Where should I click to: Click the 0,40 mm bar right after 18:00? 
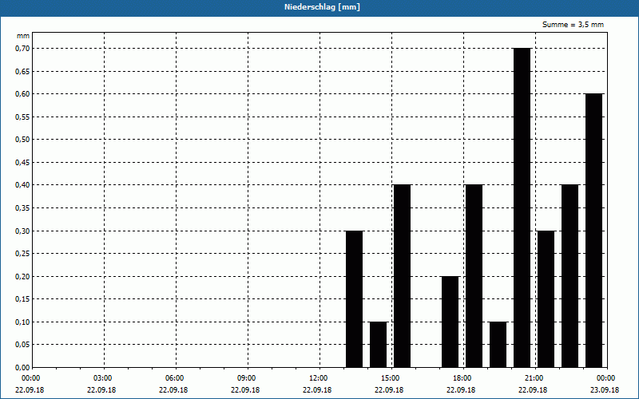474,276
